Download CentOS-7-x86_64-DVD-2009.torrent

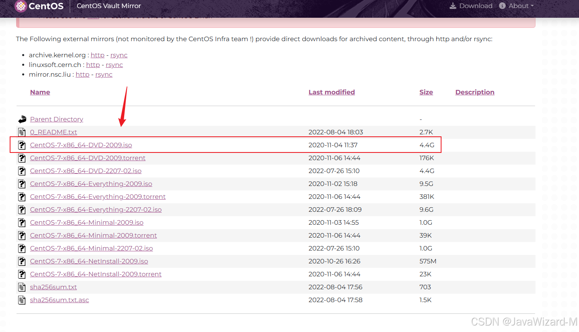pyautogui.click(x=87, y=158)
